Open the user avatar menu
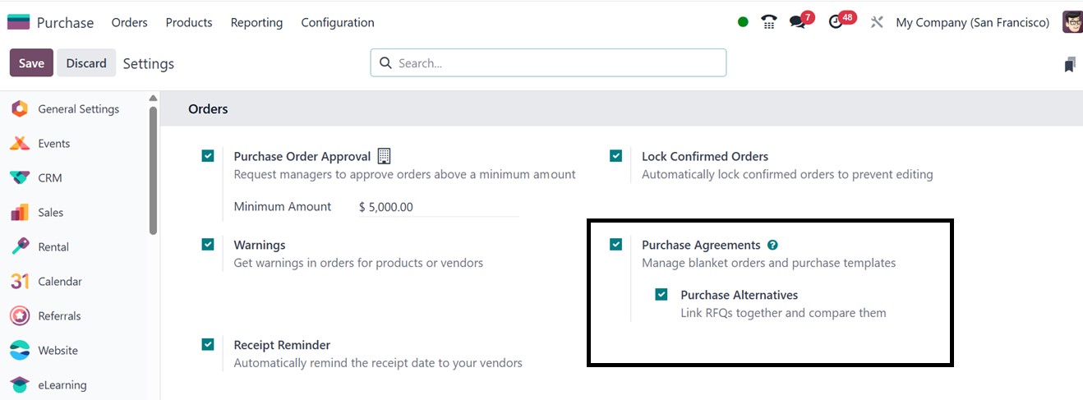This screenshot has width=1083, height=400. pos(1071,22)
